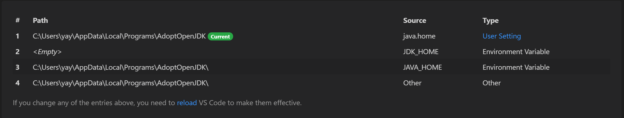This screenshot has width=624, height=118.
Task: Click the Other source cell in row 4
Action: pyautogui.click(x=412, y=83)
